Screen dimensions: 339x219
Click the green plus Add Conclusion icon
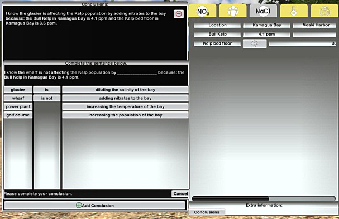point(79,205)
